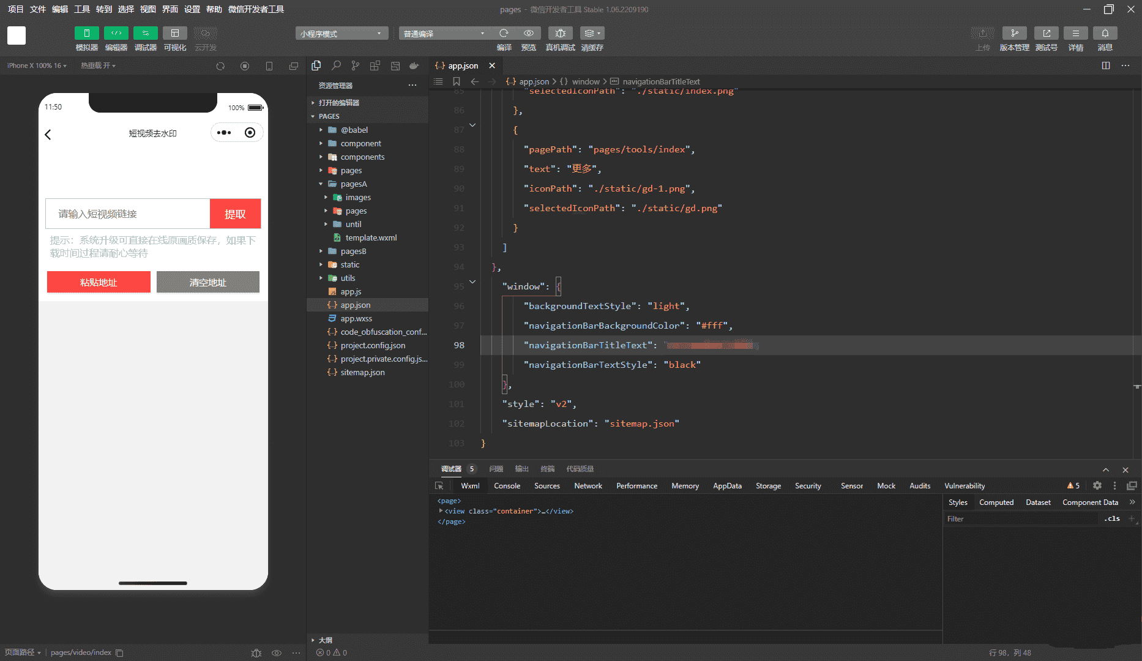This screenshot has height=661, width=1142.
Task: Open the 设置 menu
Action: click(192, 9)
